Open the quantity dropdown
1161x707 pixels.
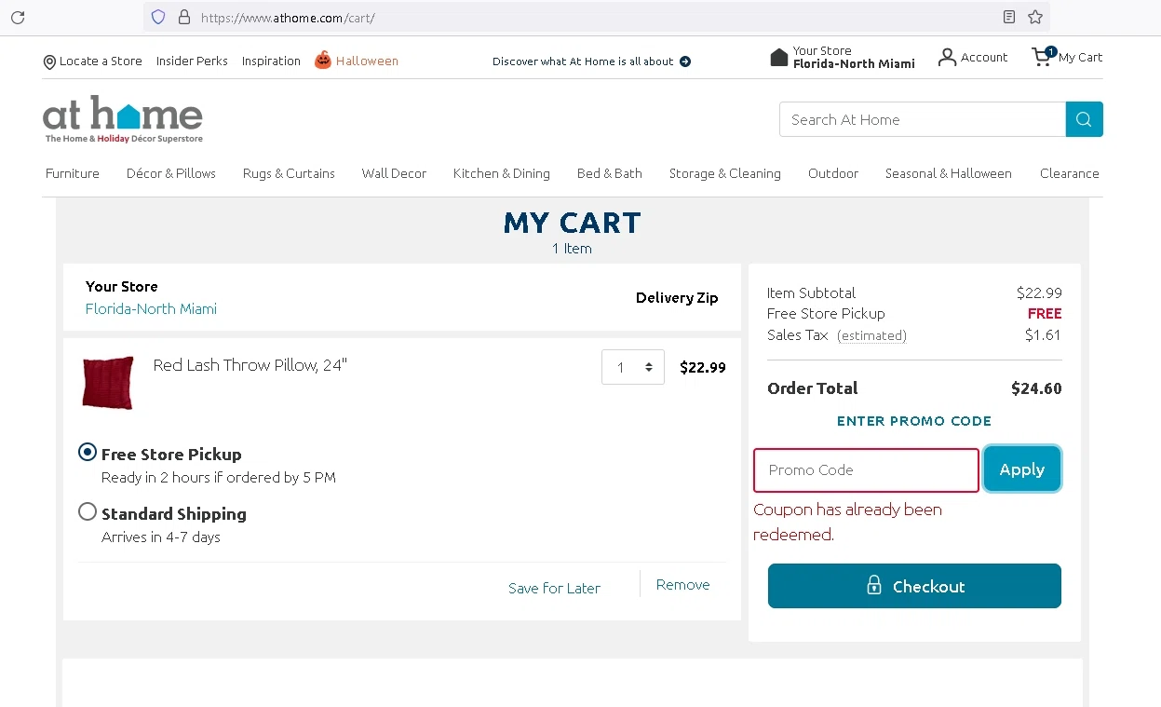pos(633,367)
